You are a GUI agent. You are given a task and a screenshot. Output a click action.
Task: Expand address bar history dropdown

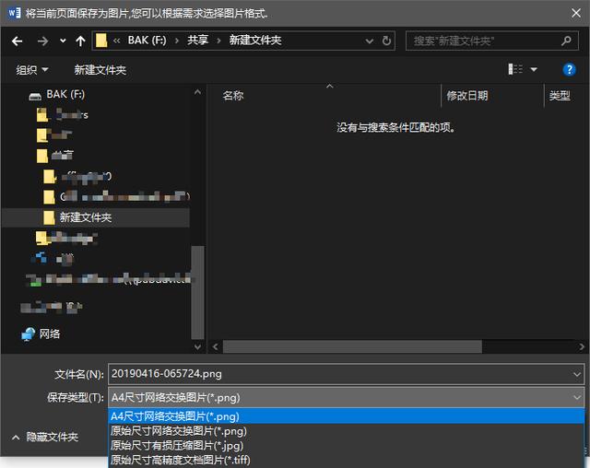369,41
